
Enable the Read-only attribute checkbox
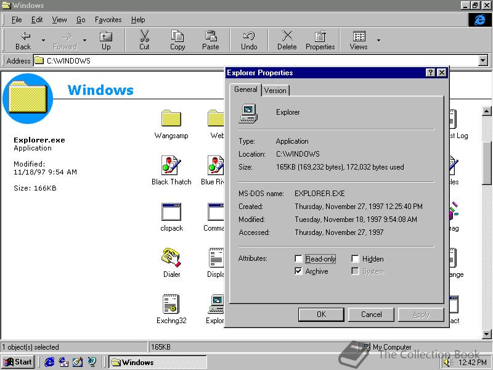coord(298,258)
